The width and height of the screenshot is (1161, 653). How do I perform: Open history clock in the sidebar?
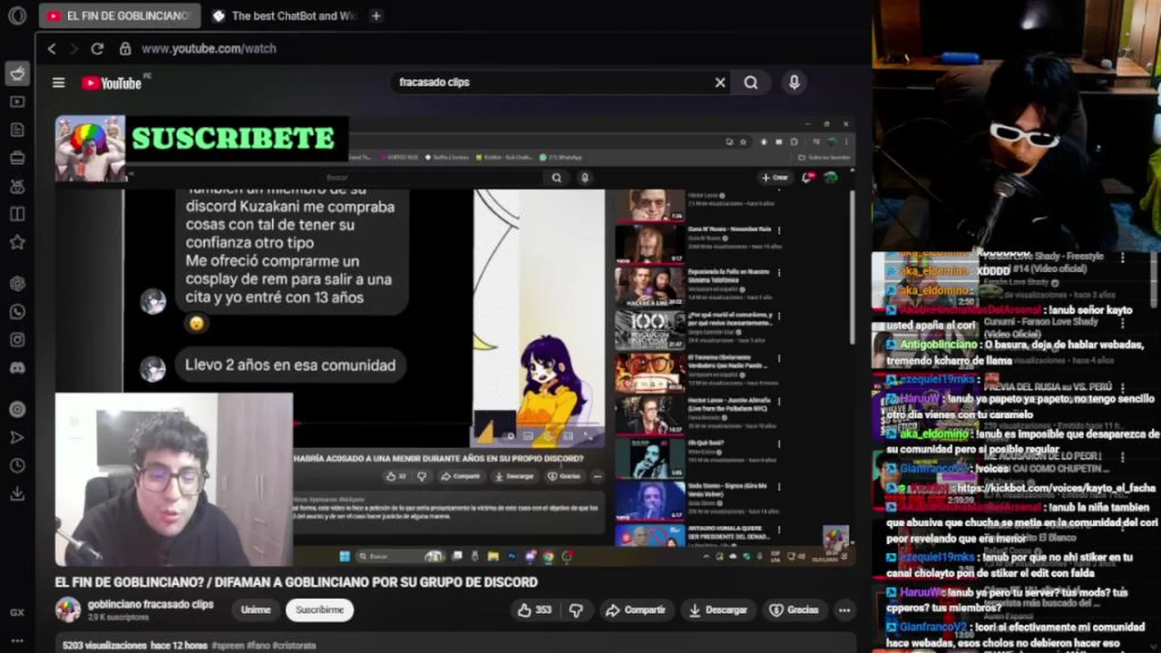pyautogui.click(x=17, y=465)
